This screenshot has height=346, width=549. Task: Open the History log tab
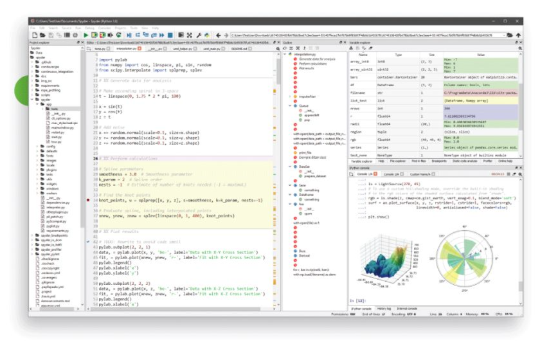(384, 309)
